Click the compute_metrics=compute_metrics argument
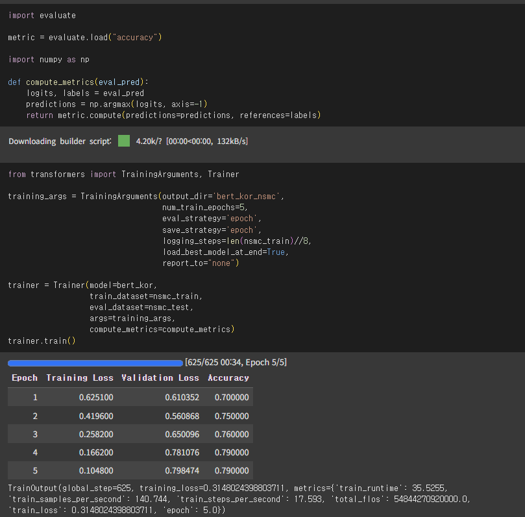 coord(162,330)
